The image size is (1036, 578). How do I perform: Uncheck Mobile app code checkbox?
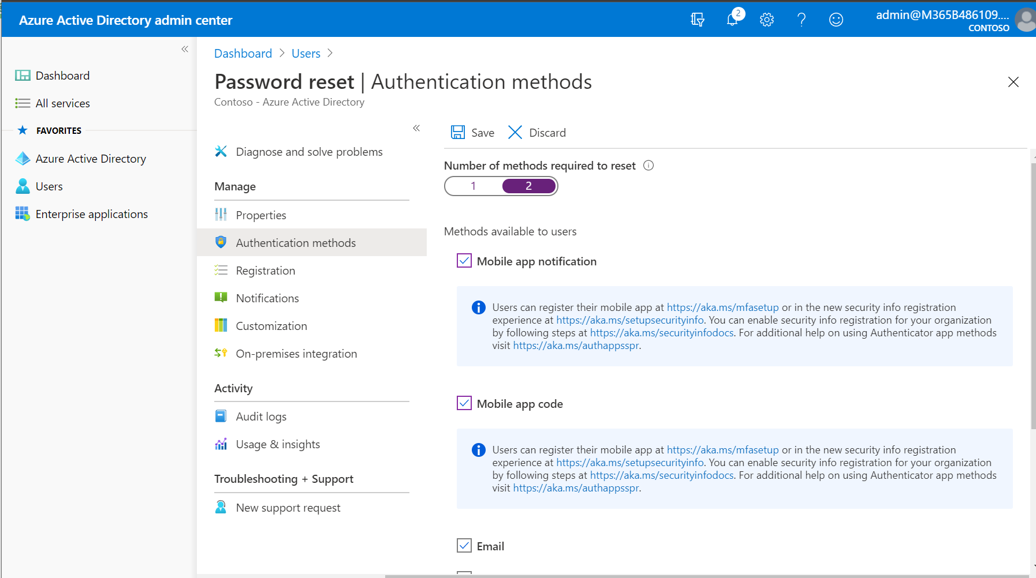pos(464,403)
